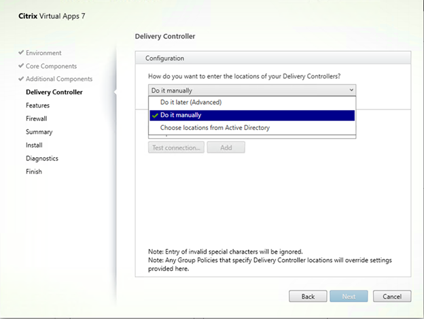The height and width of the screenshot is (319, 424).
Task: Click the checkmark icon next to Core Components
Action: pos(21,66)
